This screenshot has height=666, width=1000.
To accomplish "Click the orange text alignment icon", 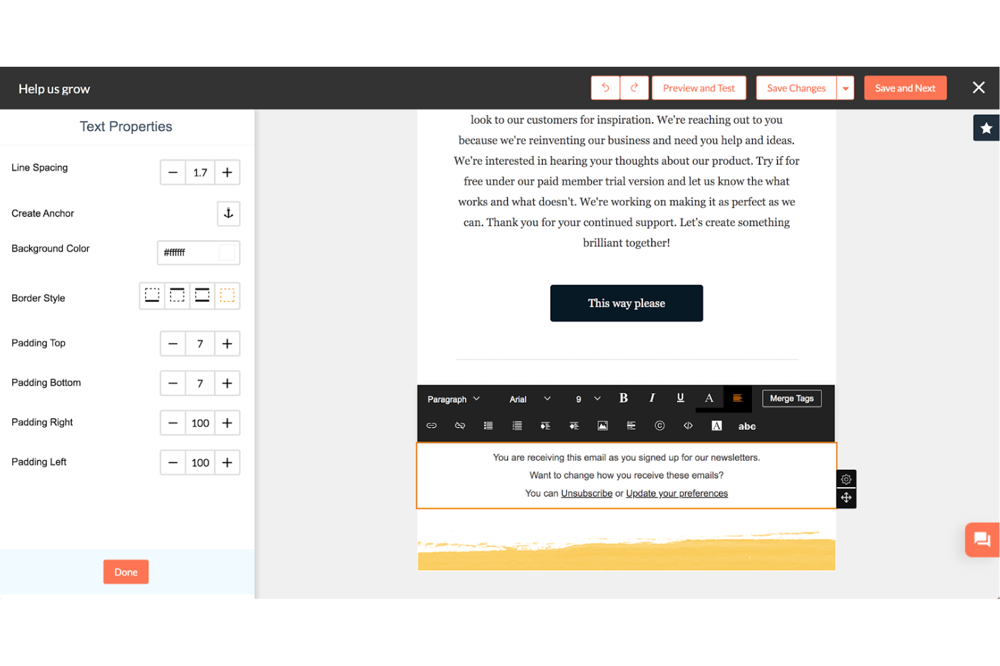I will tap(737, 398).
